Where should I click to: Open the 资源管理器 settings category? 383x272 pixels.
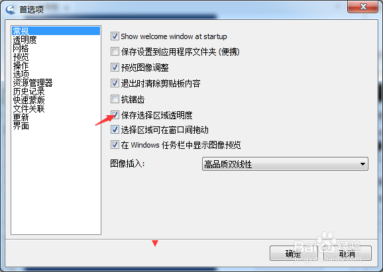click(x=32, y=83)
